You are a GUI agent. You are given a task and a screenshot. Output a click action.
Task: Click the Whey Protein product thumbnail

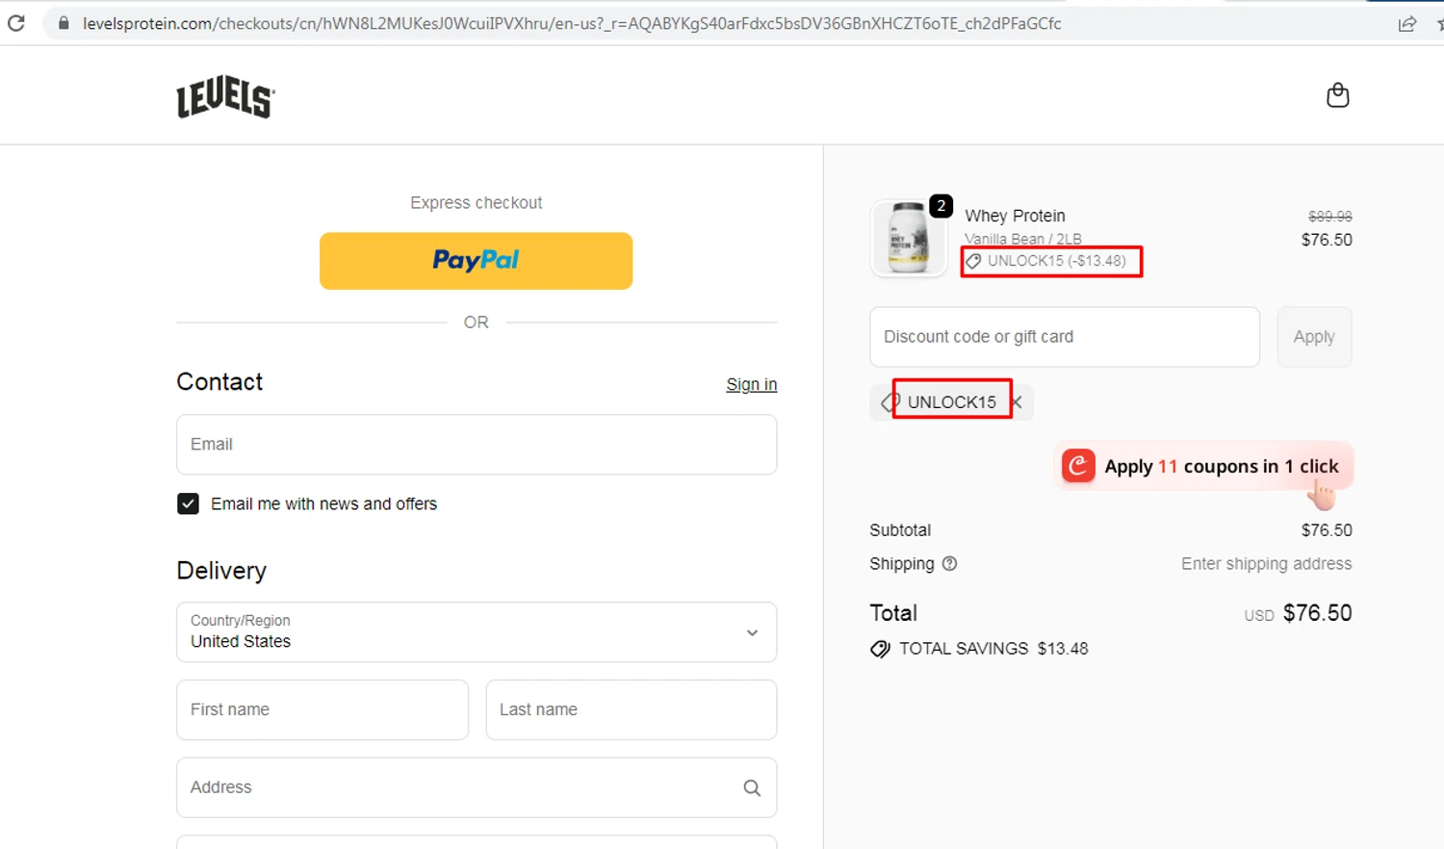pos(909,239)
